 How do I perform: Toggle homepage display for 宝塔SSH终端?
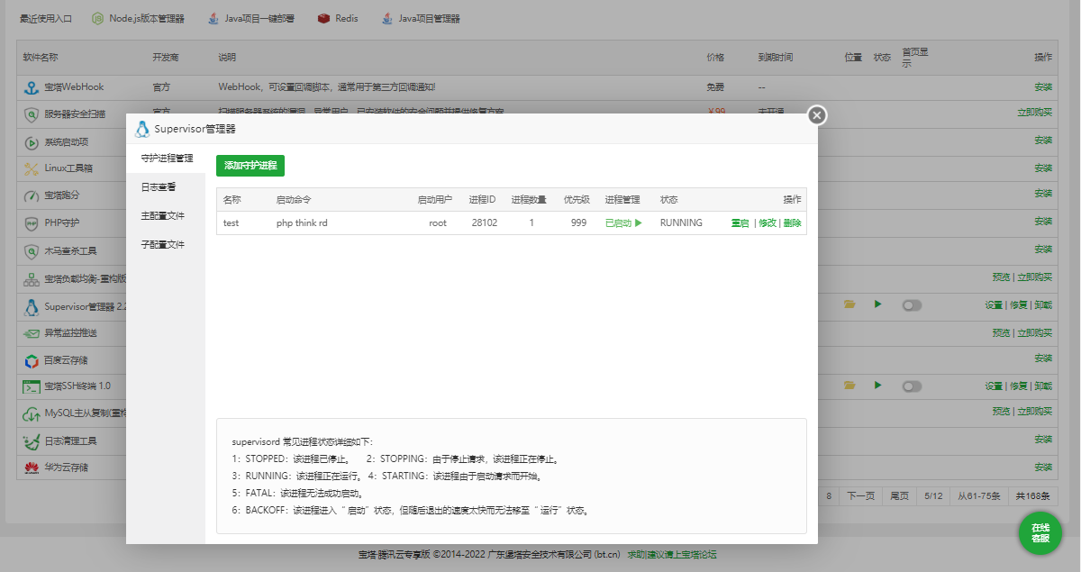pyautogui.click(x=913, y=386)
